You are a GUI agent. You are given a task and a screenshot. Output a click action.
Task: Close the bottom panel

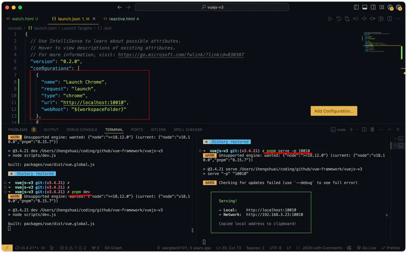point(398,129)
